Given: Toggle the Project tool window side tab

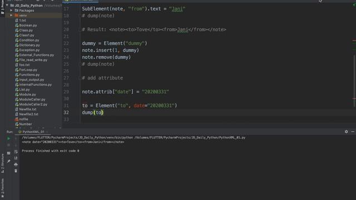Looking at the screenshot, I should [x=2, y=8].
